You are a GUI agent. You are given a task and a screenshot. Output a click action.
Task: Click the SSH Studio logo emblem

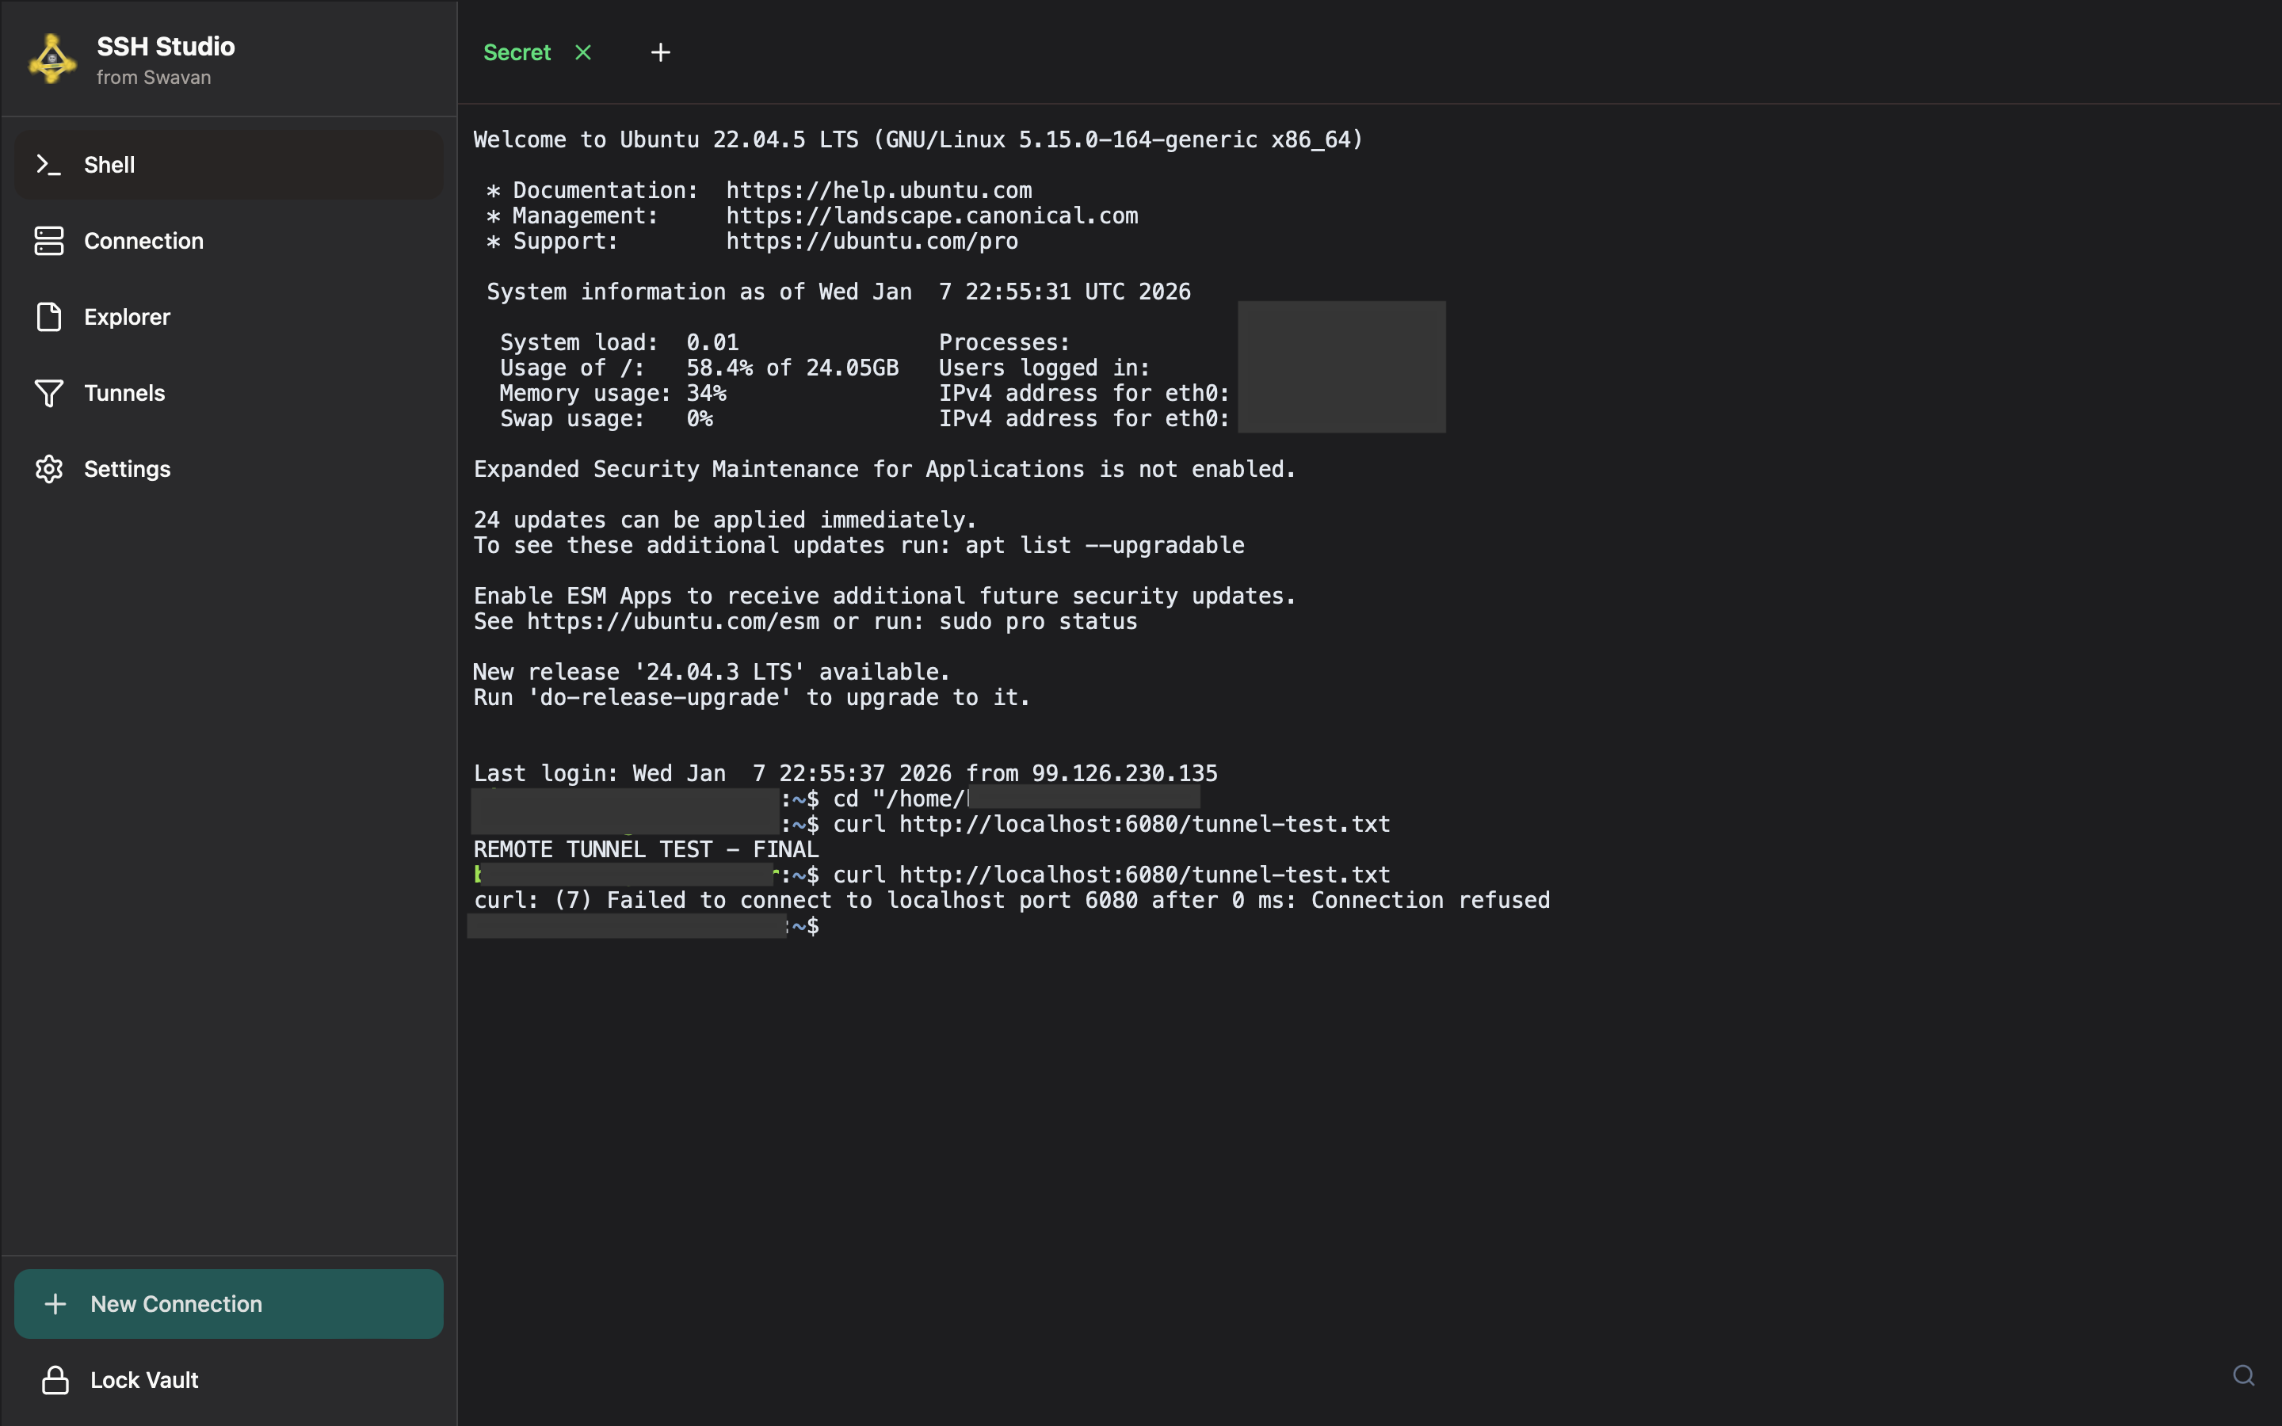click(53, 59)
